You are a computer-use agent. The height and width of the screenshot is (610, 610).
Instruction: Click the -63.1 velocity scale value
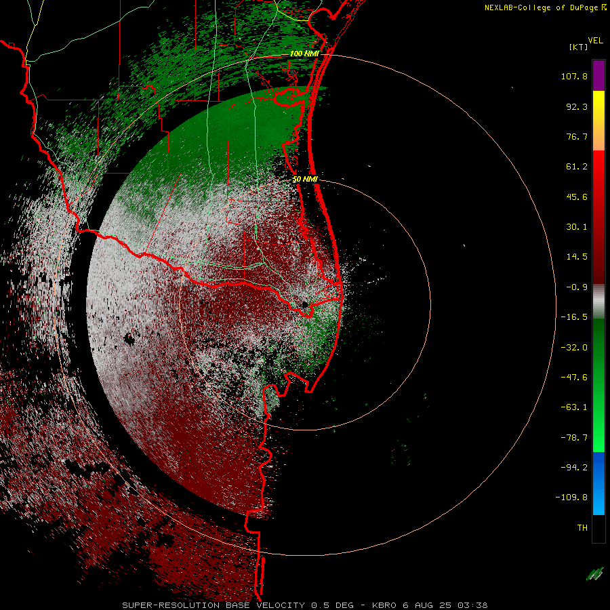pos(574,407)
